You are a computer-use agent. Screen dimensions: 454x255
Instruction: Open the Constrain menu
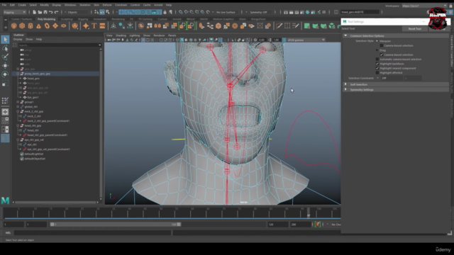pos(121,5)
